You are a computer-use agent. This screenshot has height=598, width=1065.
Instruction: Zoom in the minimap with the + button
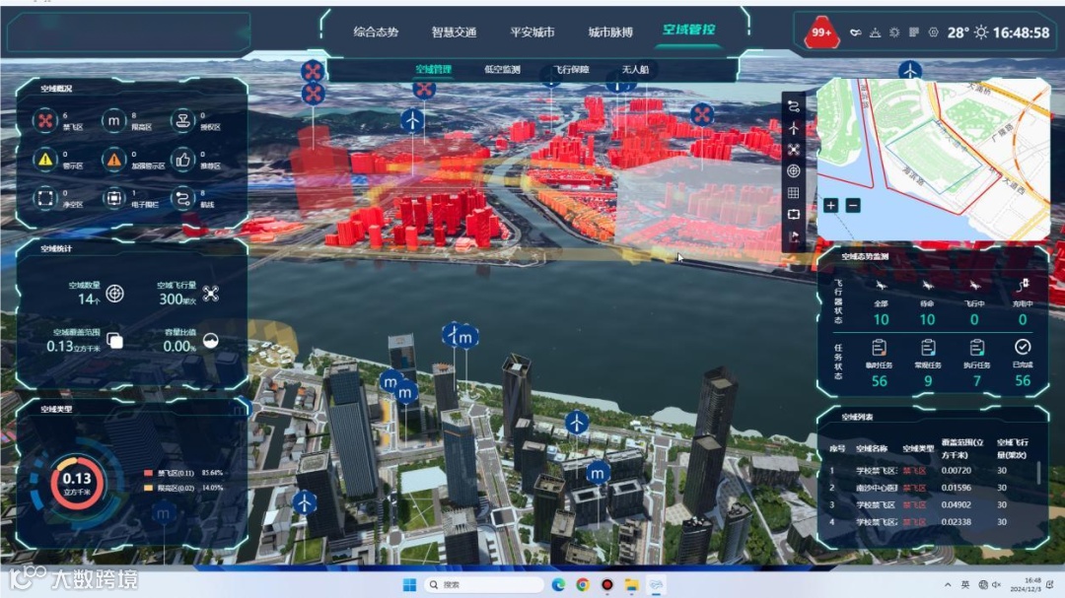coord(830,205)
